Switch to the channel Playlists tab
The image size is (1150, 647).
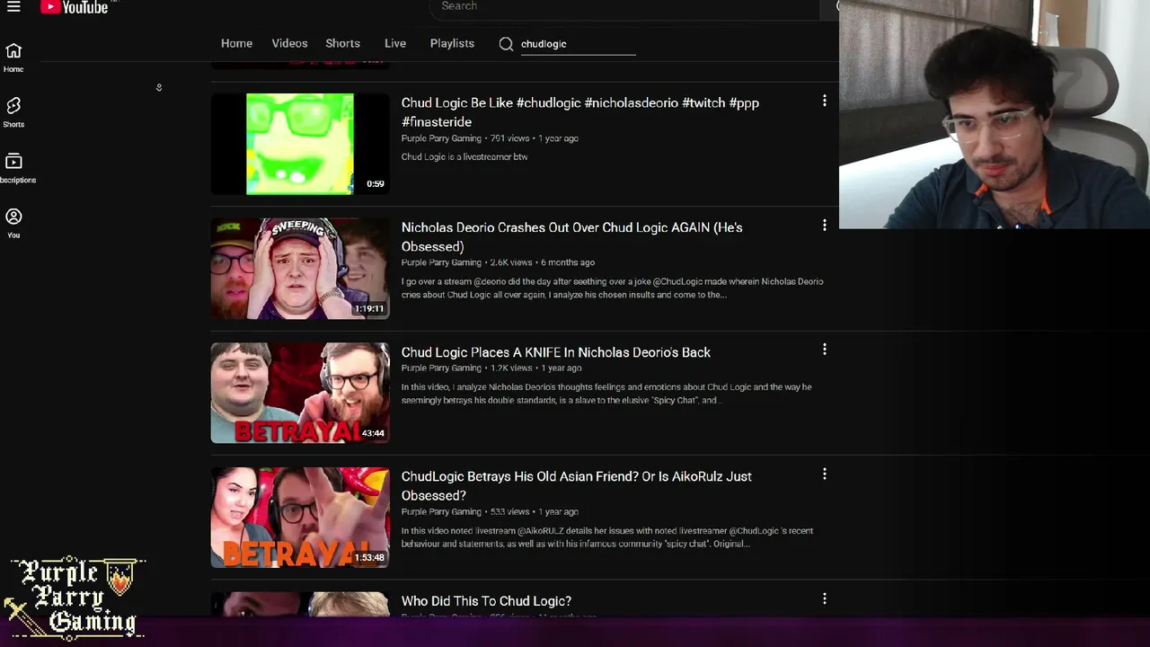point(452,43)
